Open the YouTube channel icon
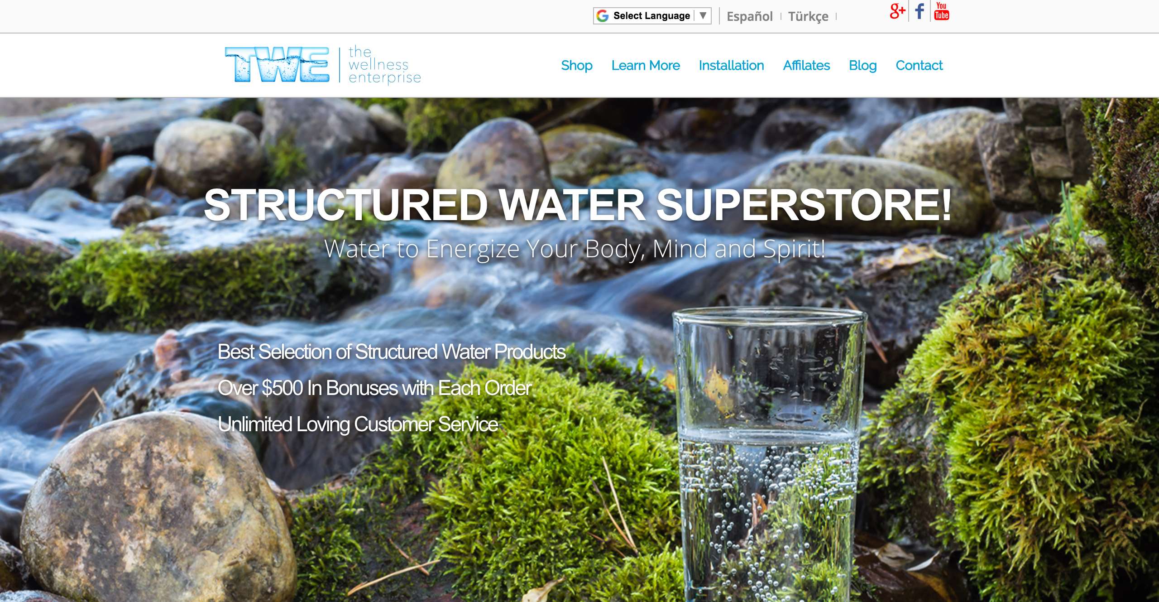The height and width of the screenshot is (602, 1159). pos(941,11)
